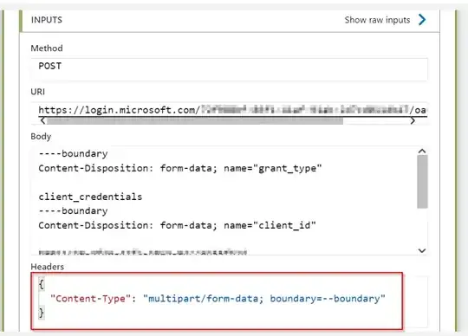Image resolution: width=468 pixels, height=336 pixels.
Task: Click the multipart/form-data value in Headers
Action: pos(264,299)
